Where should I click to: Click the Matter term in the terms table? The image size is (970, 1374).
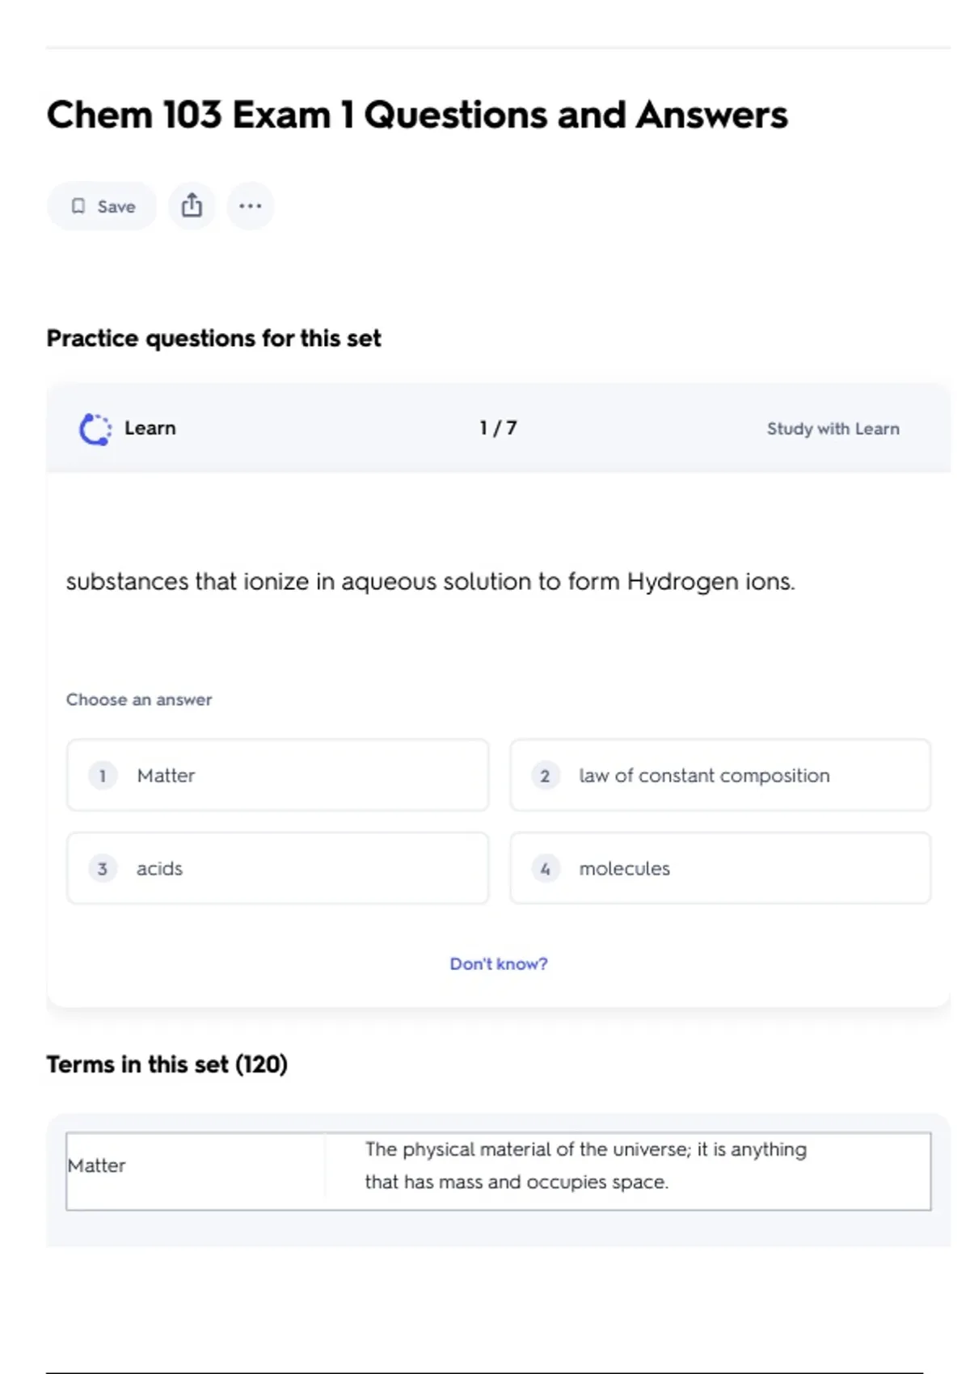point(97,1165)
